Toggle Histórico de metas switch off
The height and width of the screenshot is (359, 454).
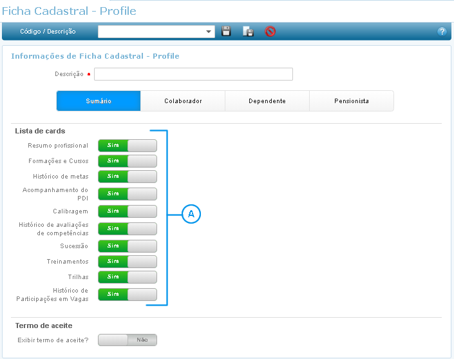[128, 176]
